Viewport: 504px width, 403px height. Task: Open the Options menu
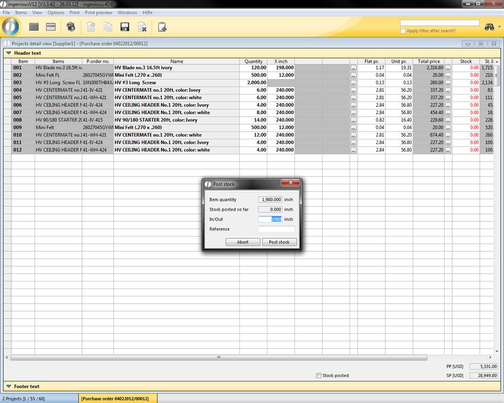pyautogui.click(x=56, y=12)
